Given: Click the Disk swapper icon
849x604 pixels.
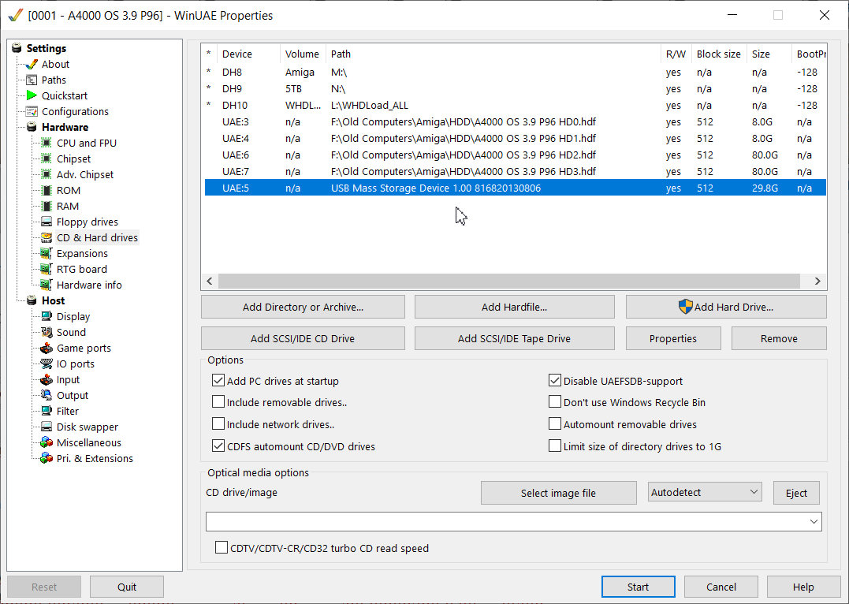Looking at the screenshot, I should pyautogui.click(x=47, y=427).
